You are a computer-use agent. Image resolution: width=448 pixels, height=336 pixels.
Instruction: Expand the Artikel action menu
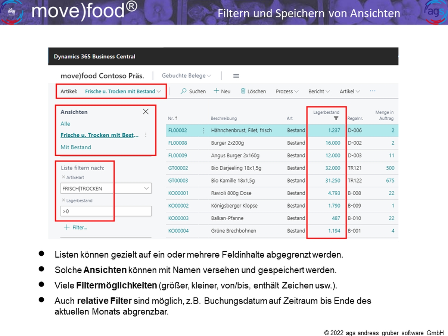tap(350, 91)
